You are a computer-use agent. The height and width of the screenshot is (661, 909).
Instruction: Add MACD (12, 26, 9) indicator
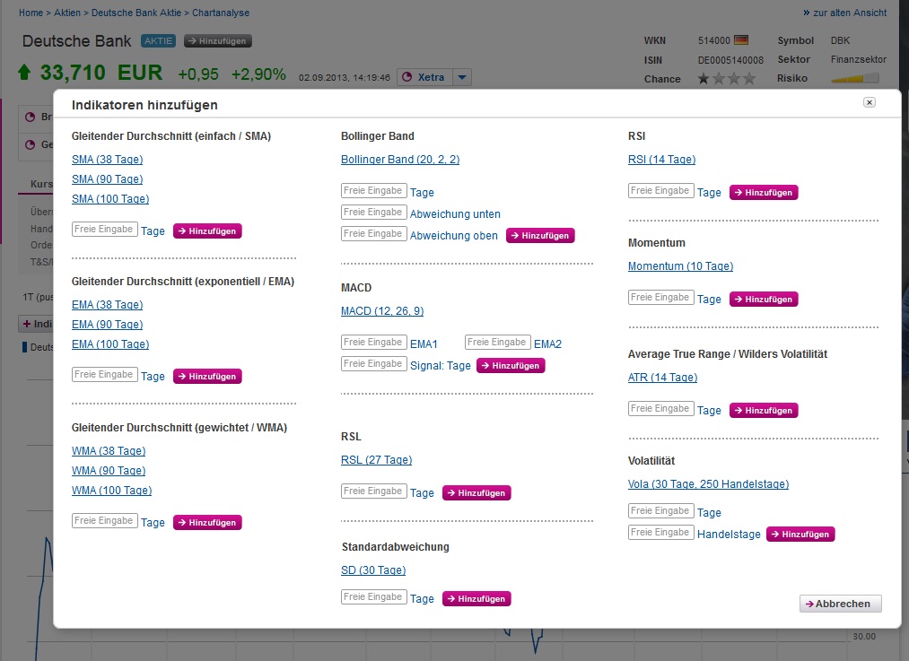click(382, 311)
